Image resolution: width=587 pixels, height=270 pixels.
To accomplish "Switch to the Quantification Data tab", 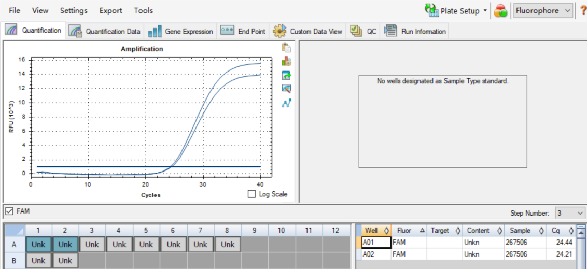I will (x=105, y=32).
